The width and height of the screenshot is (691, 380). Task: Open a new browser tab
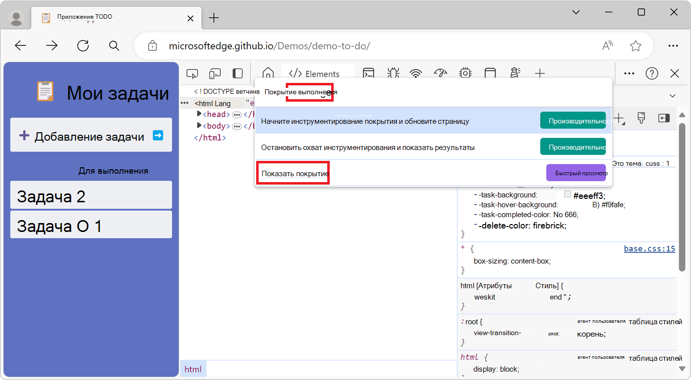(214, 18)
